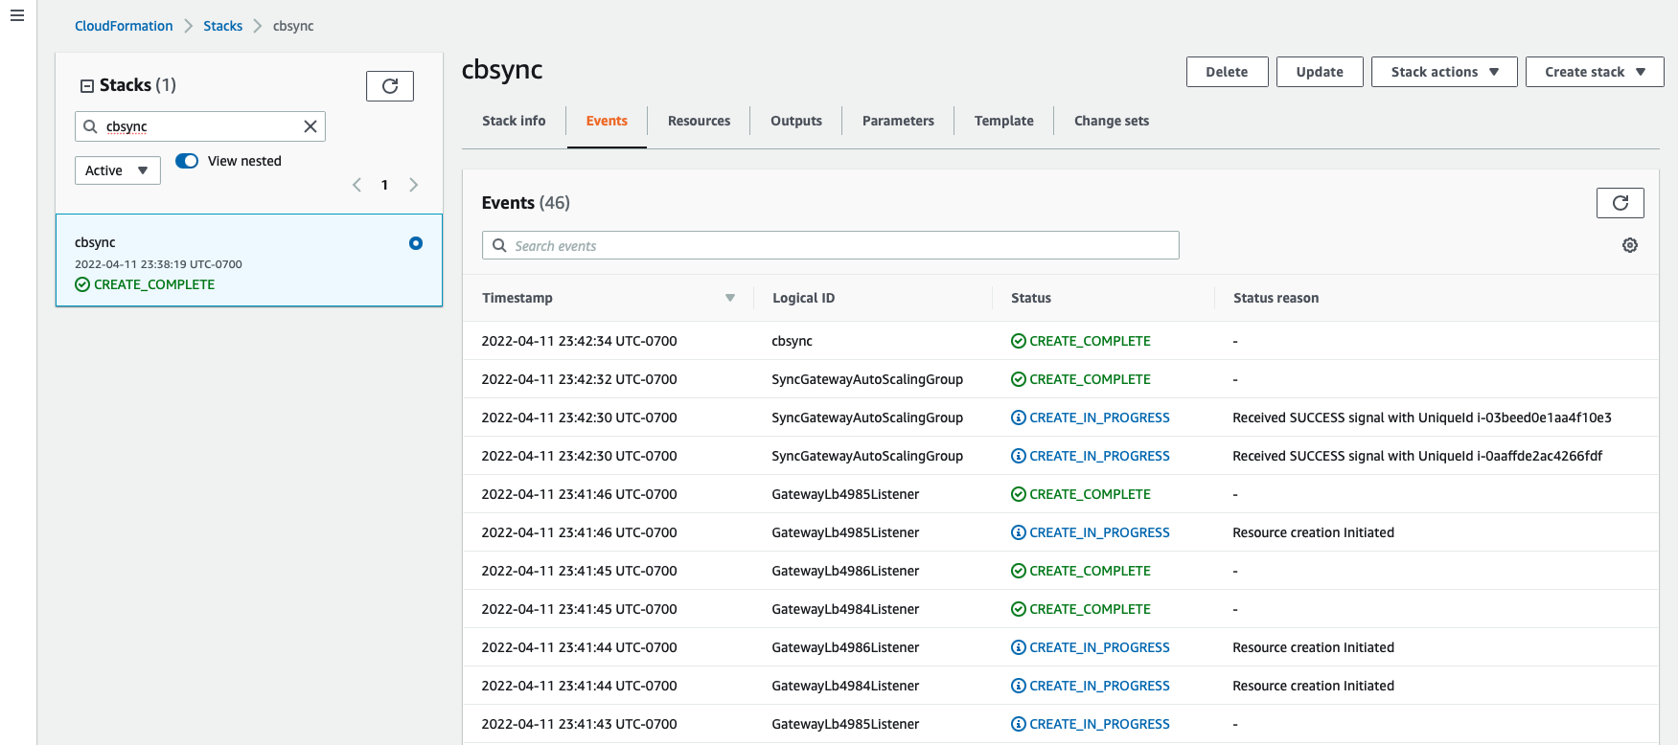Click the Status reason column header
The width and height of the screenshot is (1678, 745).
1276,298
